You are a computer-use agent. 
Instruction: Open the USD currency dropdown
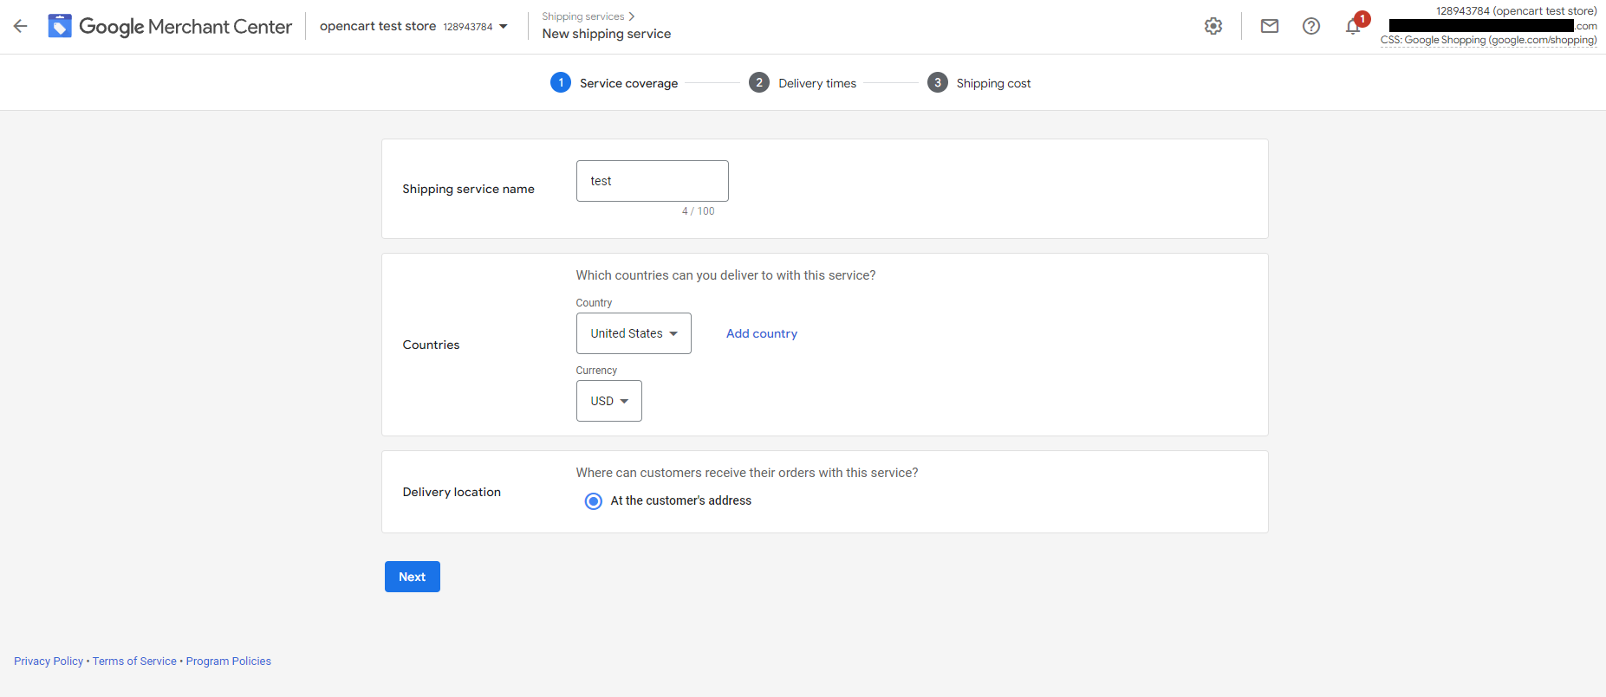[x=609, y=401]
